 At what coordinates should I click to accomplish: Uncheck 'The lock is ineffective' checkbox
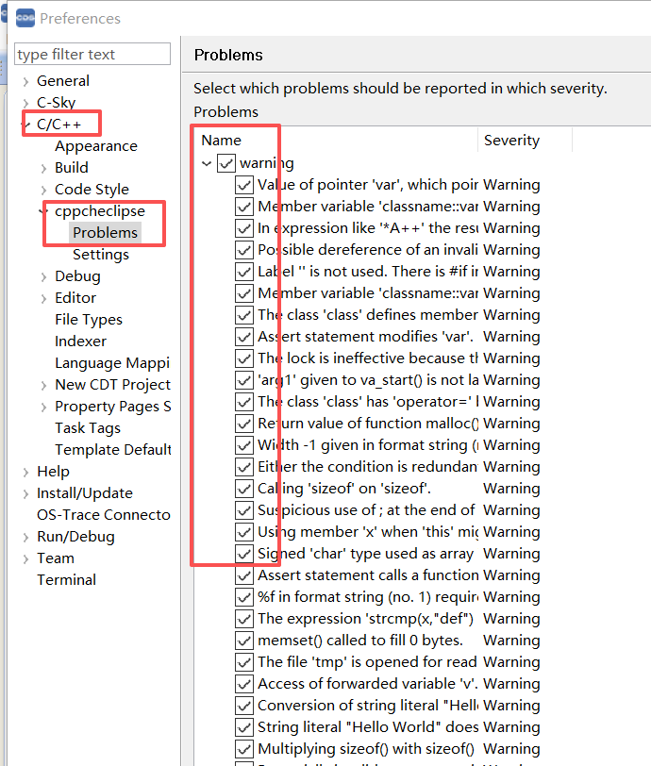click(x=243, y=358)
